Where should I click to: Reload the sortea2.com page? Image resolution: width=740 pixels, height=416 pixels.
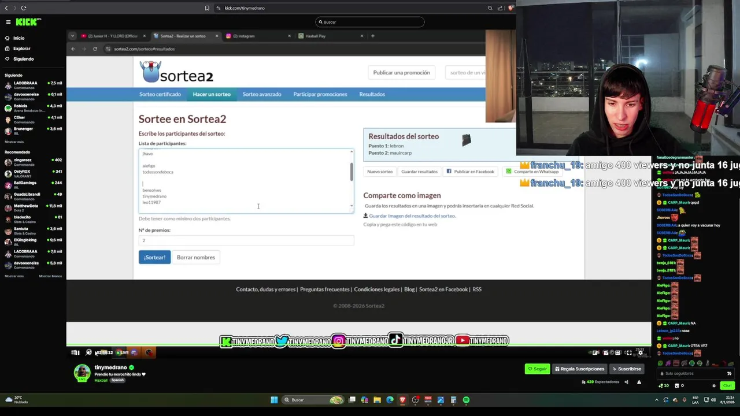coord(95,49)
